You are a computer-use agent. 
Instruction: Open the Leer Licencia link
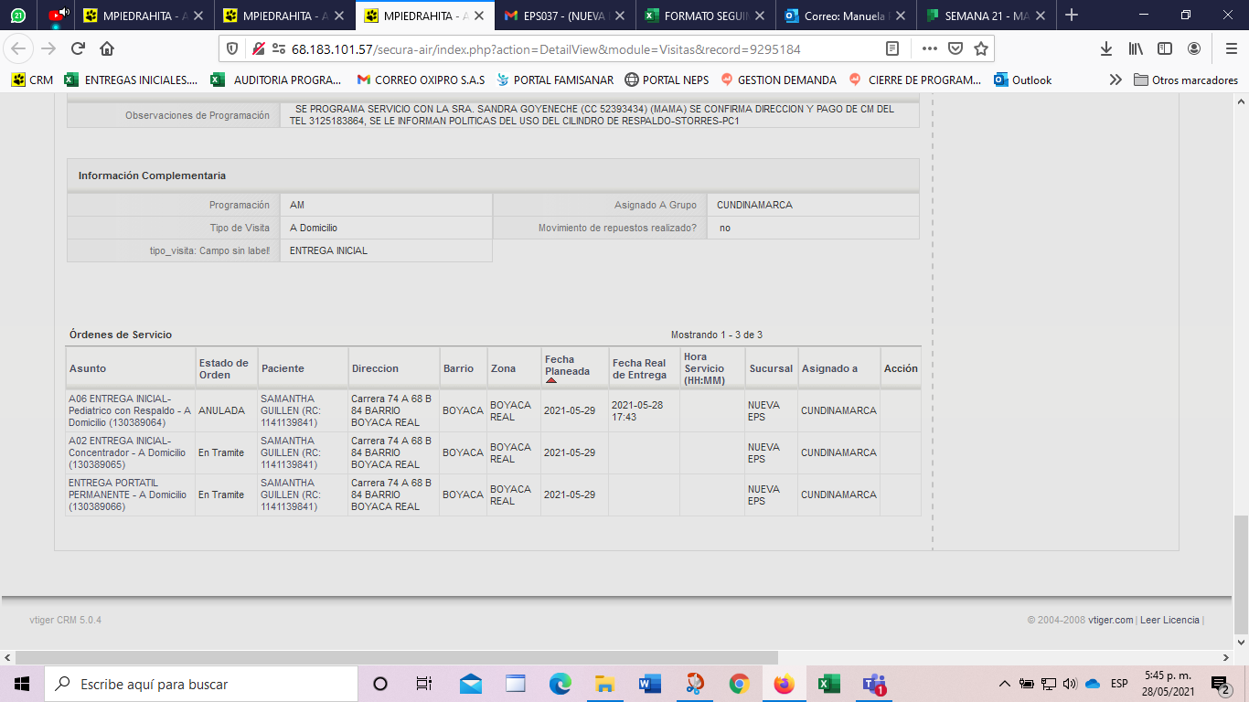click(1169, 620)
